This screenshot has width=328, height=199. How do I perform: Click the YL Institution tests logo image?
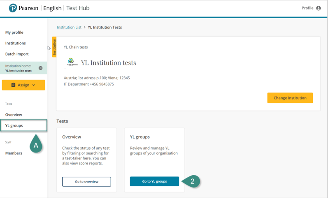tap(71, 62)
